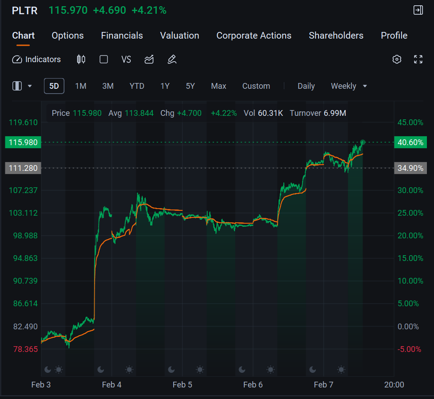Select the 1M time range
Image resolution: width=434 pixels, height=399 pixels.
point(81,86)
